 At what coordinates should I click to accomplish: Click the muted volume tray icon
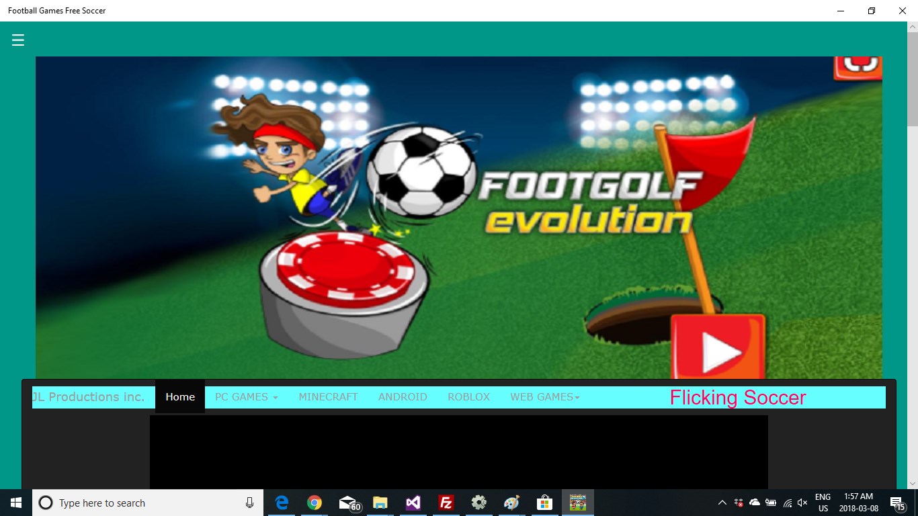[x=802, y=503]
